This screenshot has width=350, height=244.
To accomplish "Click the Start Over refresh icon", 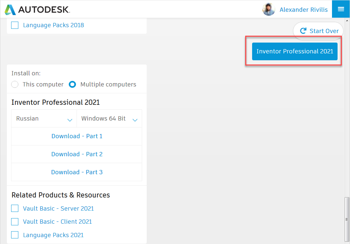I will pyautogui.click(x=303, y=31).
